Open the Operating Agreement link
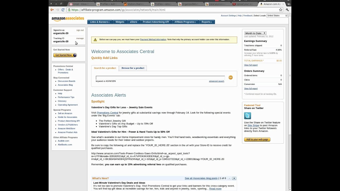The height and width of the screenshot is (191, 340). (68, 105)
